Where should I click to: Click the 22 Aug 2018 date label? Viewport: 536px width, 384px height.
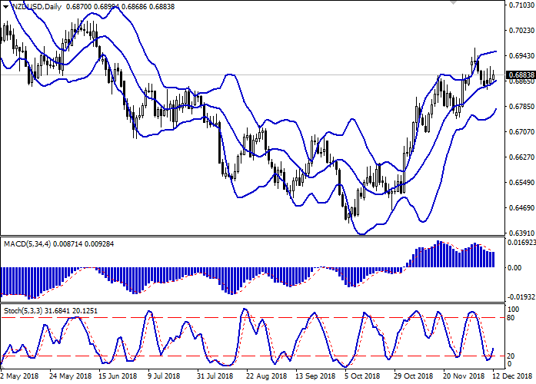tap(266, 376)
